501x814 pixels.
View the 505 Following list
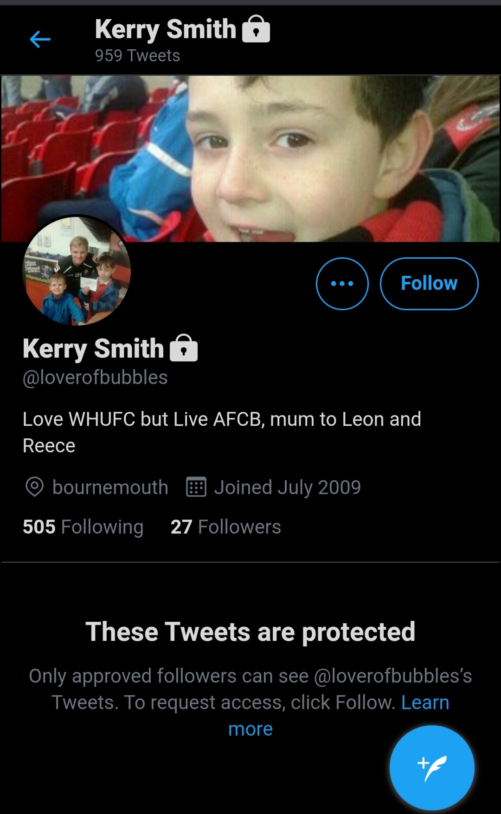point(83,527)
